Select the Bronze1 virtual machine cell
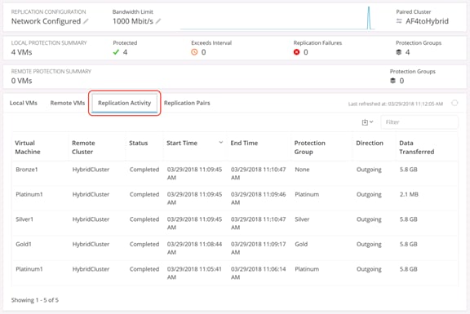 pos(27,170)
